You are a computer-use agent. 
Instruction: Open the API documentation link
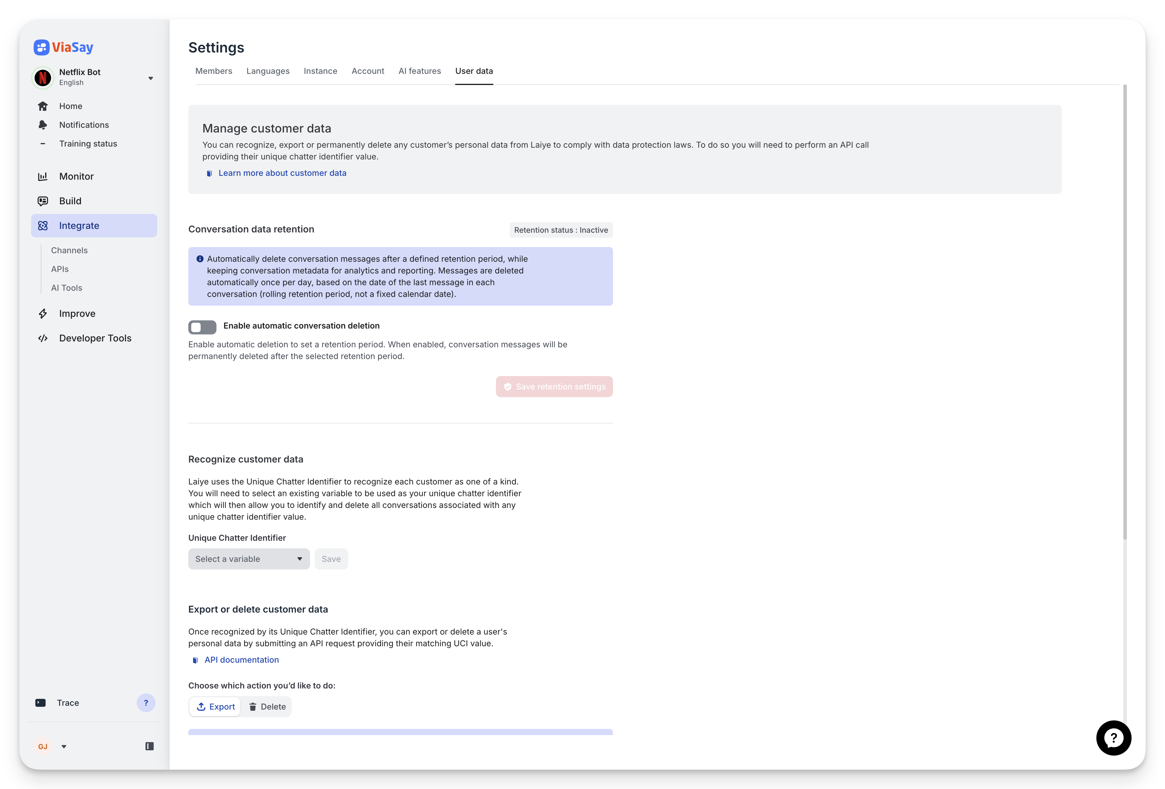tap(242, 660)
